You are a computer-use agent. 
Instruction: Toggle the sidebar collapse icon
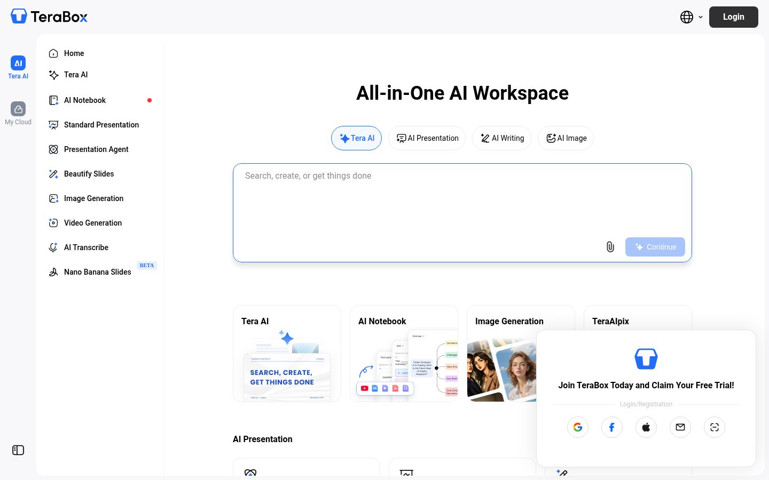coord(18,450)
